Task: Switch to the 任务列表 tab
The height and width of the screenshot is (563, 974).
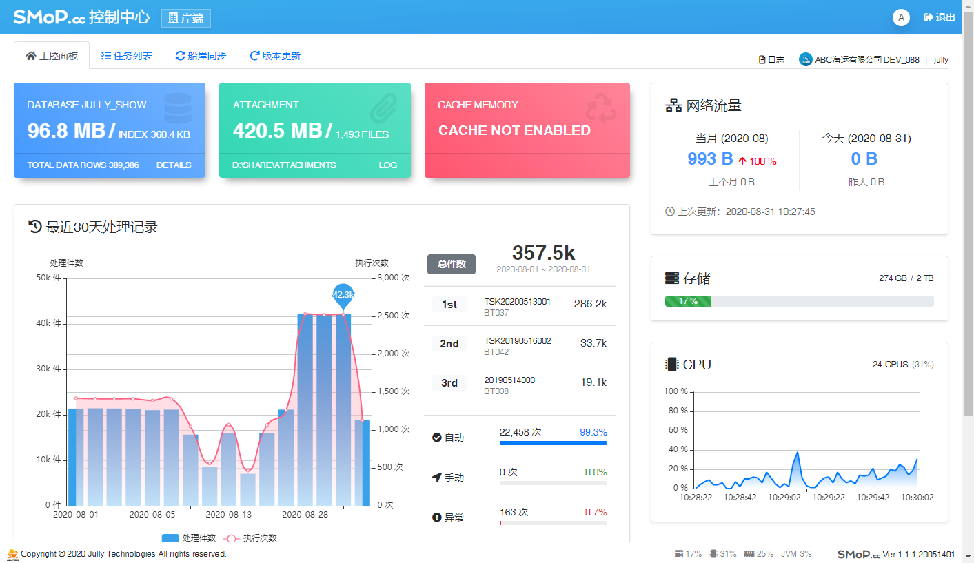Action: tap(127, 56)
